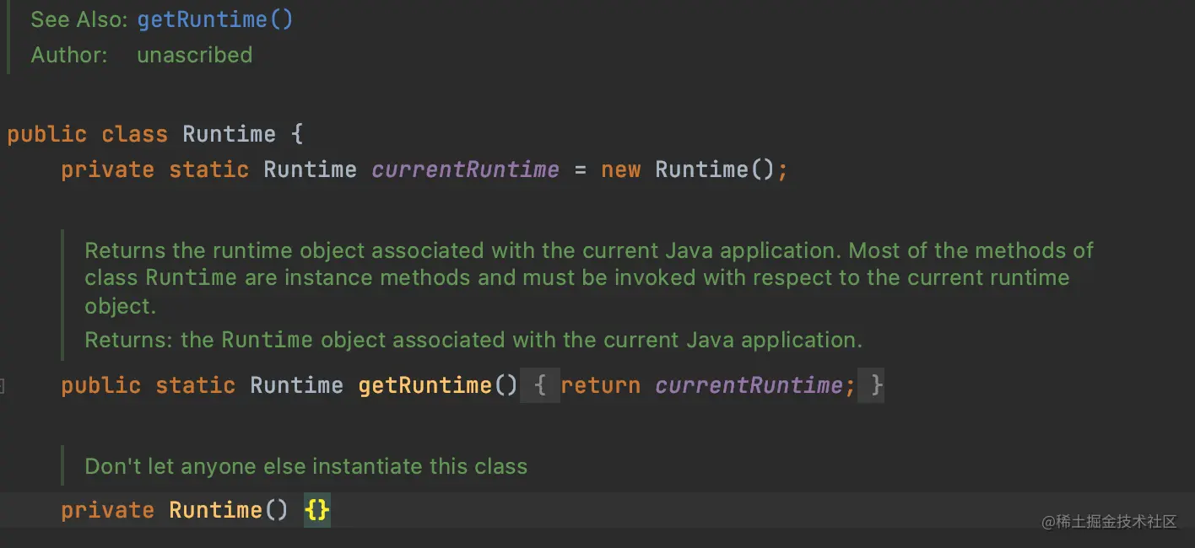The height and width of the screenshot is (548, 1195).
Task: Expand the folded closing brace after currentRuntime;
Action: point(876,386)
